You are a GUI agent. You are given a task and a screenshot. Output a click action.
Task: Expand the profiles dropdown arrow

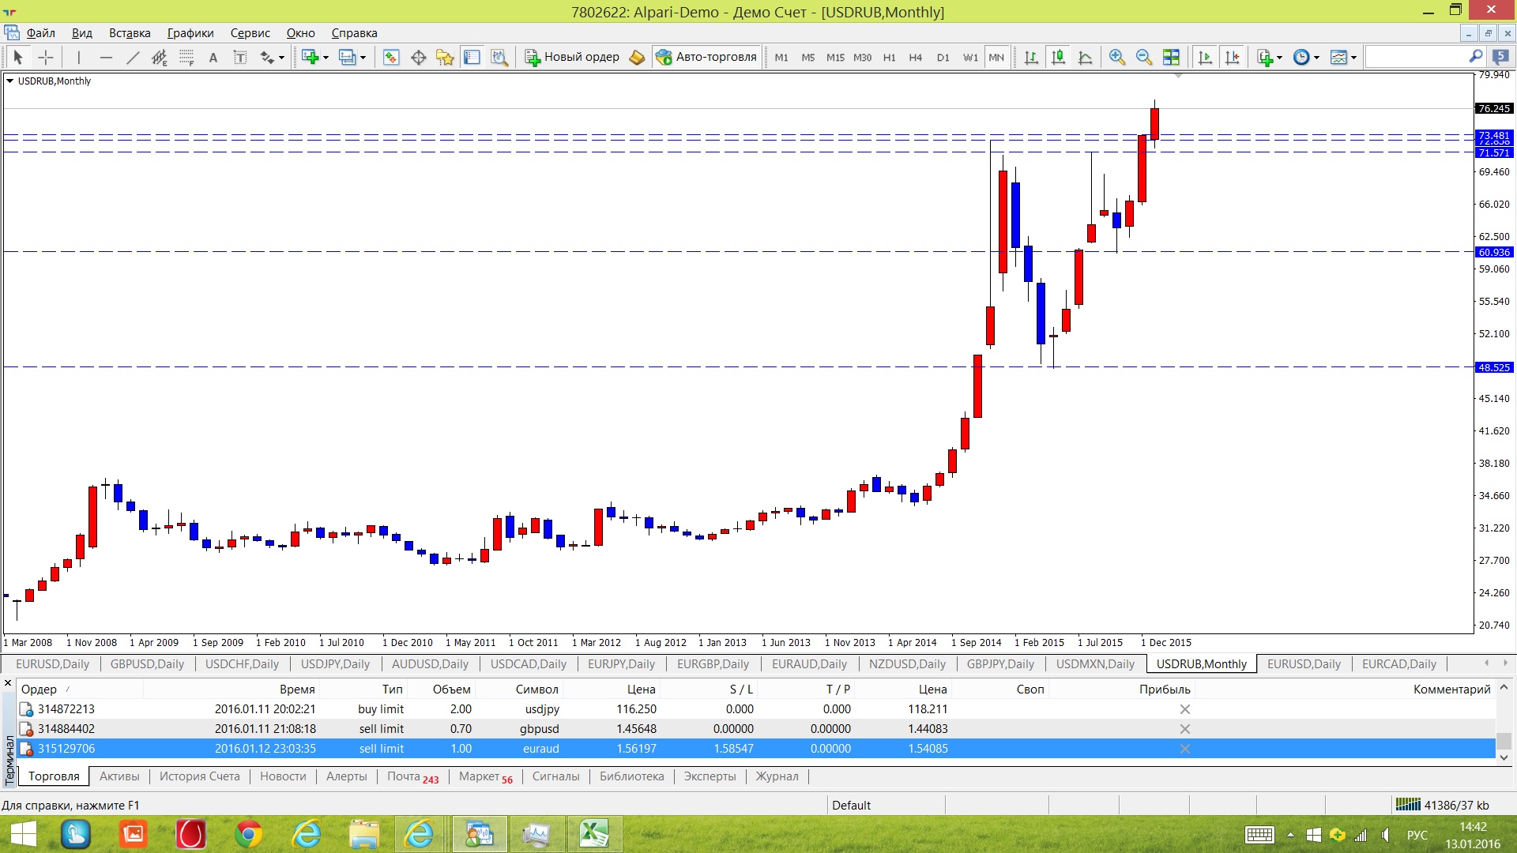363,58
